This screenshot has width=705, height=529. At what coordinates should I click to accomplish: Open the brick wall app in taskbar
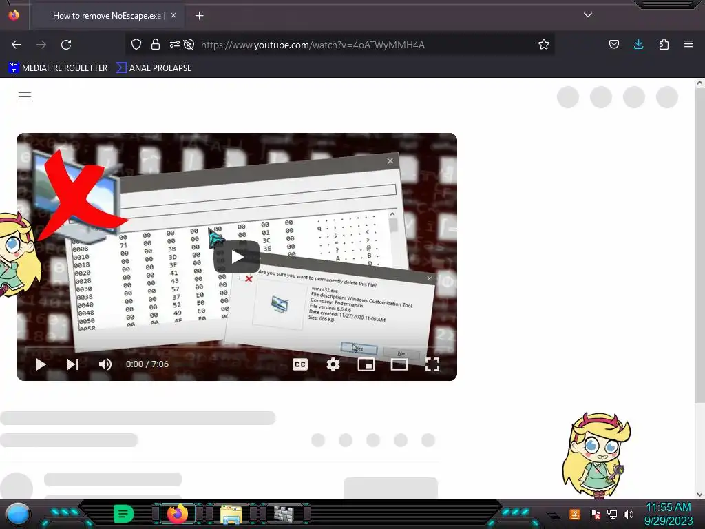tap(283, 514)
